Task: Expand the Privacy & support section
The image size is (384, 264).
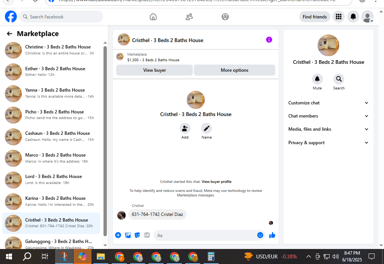Action: pyautogui.click(x=328, y=143)
